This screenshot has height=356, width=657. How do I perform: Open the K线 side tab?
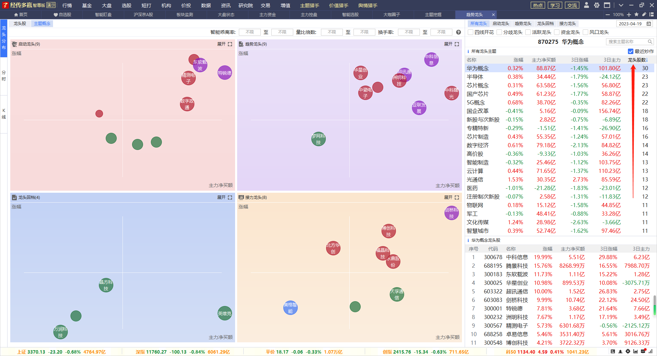[x=4, y=114]
